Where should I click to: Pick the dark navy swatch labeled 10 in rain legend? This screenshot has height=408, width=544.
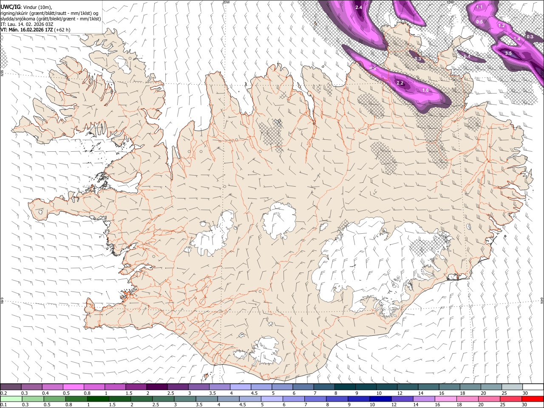380,399
